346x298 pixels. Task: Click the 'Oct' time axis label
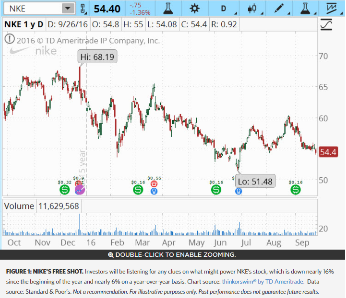pos(14,242)
